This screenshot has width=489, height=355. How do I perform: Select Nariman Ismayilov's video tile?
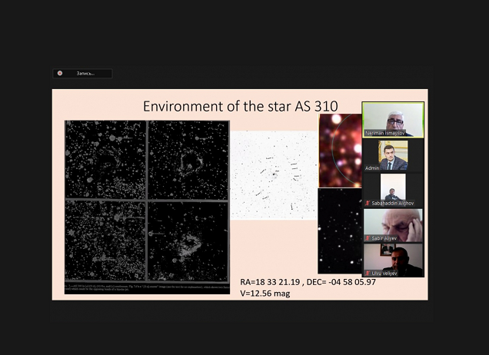tap(393, 118)
